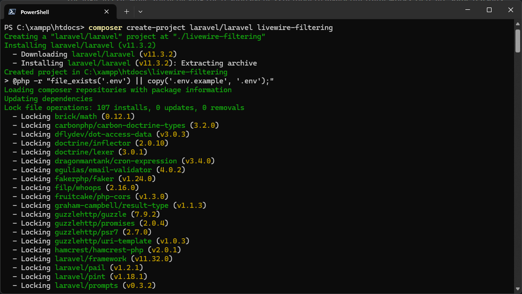The width and height of the screenshot is (522, 294).
Task: Click 'laravel/framework' package name
Action: pos(90,259)
